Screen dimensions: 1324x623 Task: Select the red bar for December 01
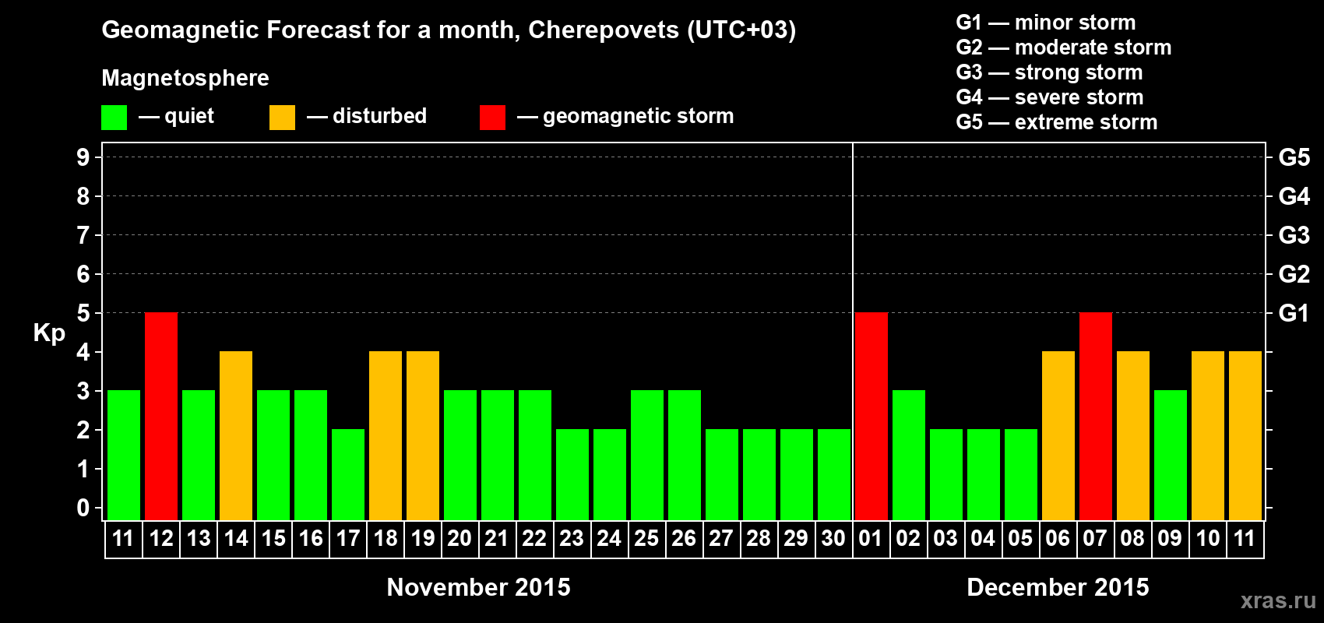[x=872, y=417]
